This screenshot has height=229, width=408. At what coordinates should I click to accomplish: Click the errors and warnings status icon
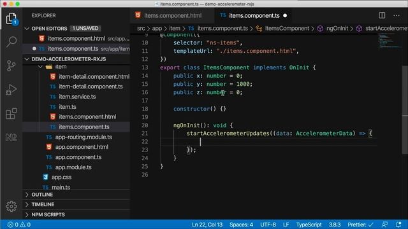[x=19, y=225]
